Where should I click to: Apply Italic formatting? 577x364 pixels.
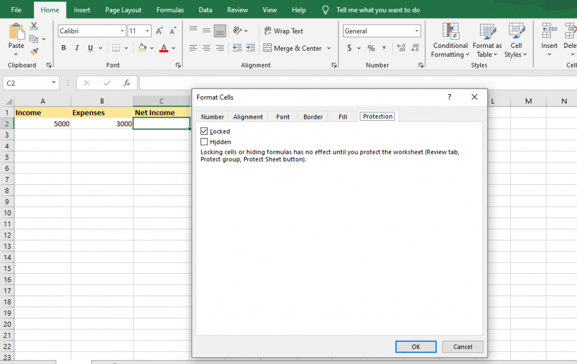(77, 48)
